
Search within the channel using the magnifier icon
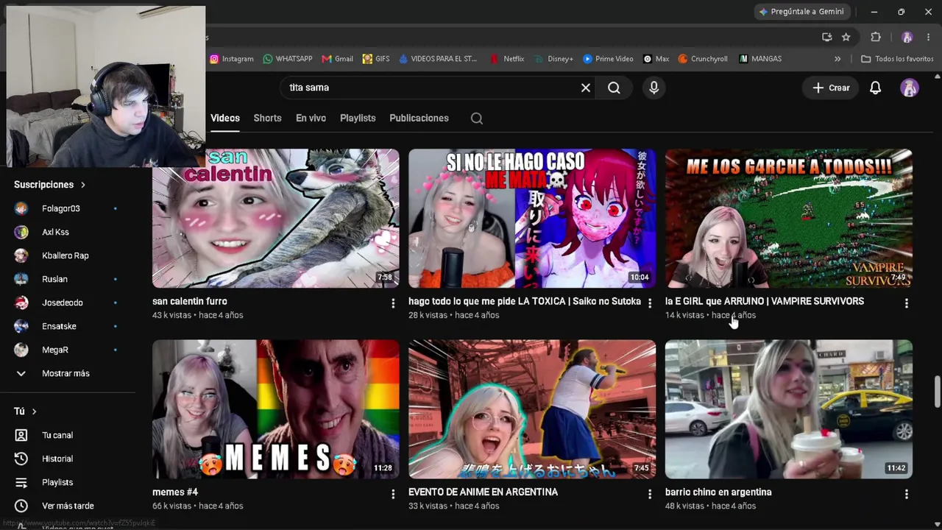tap(477, 119)
